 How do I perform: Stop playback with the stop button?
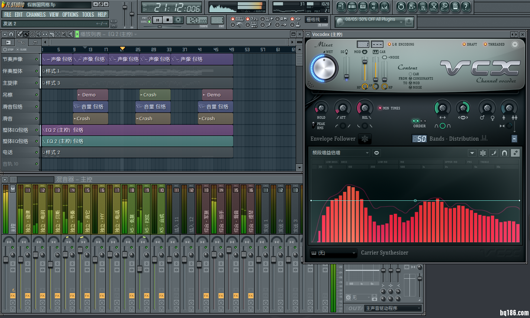click(168, 20)
